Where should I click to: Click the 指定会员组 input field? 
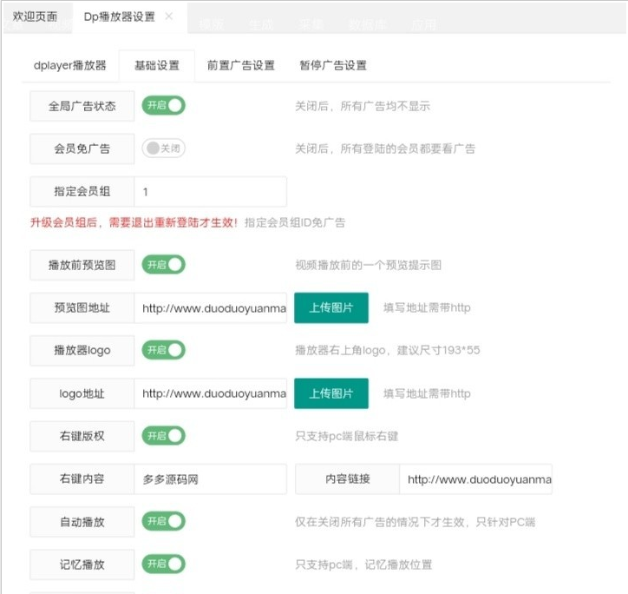click(210, 192)
